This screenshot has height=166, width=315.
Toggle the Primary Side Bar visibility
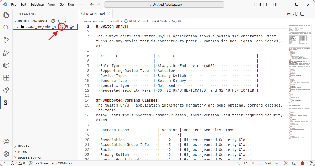262,4
